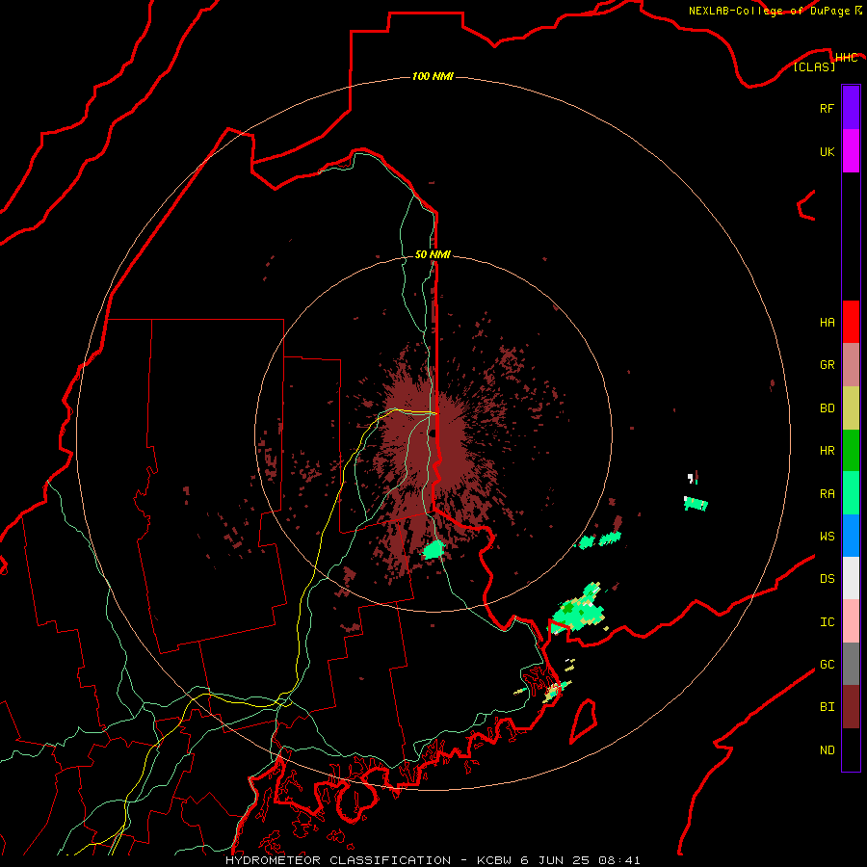867x867 pixels.
Task: Click the HR legend label
Action: [827, 451]
